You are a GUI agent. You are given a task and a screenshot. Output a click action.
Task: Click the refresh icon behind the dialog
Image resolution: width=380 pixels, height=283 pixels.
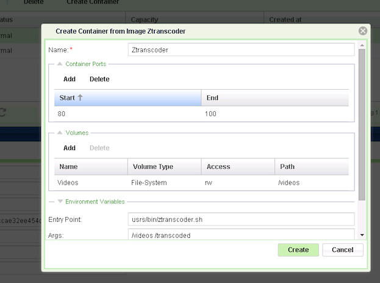click(3, 112)
